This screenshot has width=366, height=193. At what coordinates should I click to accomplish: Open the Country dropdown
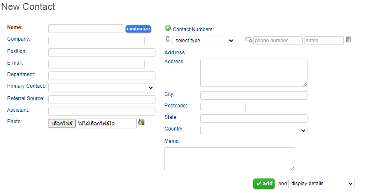(x=254, y=131)
